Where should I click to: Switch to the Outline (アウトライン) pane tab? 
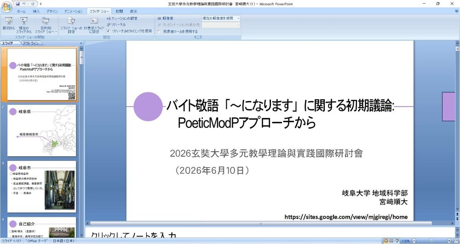coord(31,43)
